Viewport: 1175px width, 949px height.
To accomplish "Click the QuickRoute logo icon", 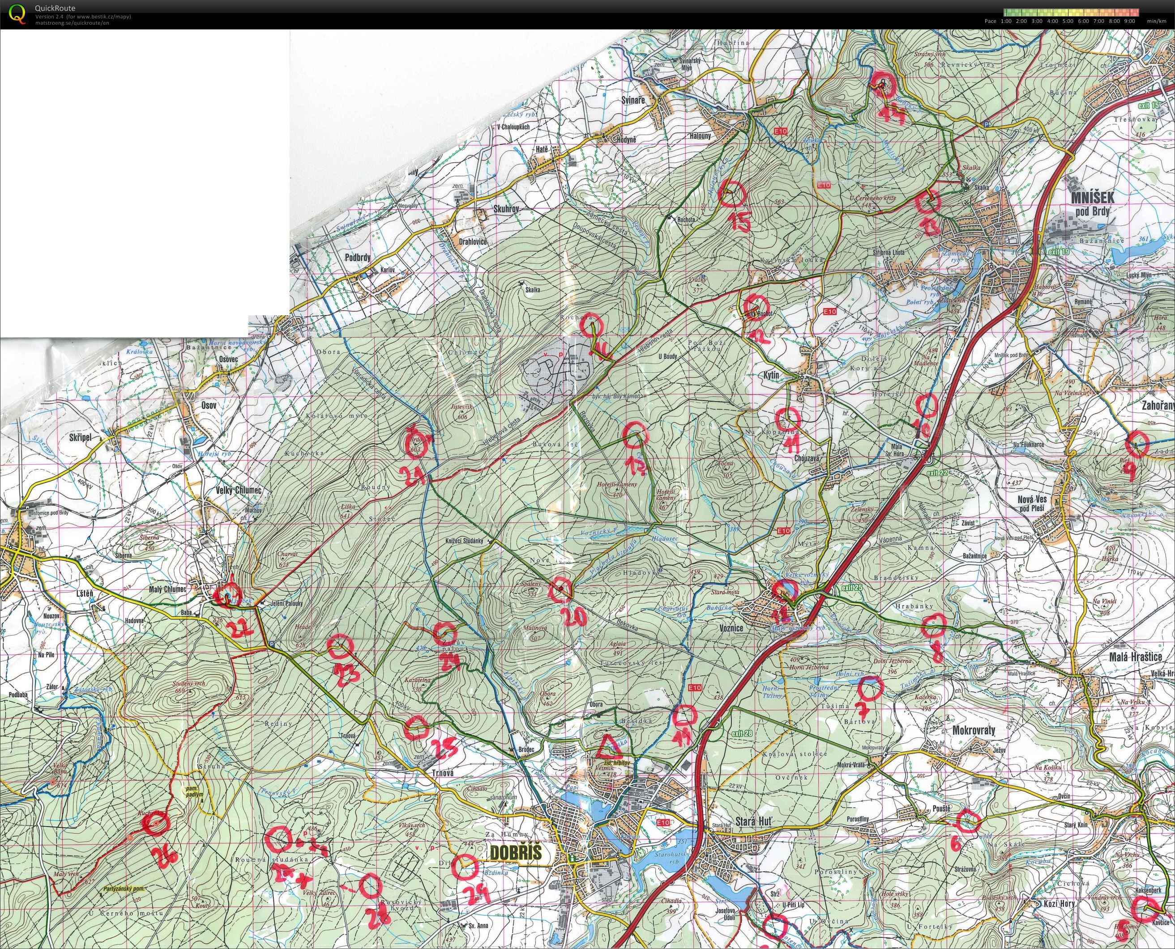I will 18,14.
